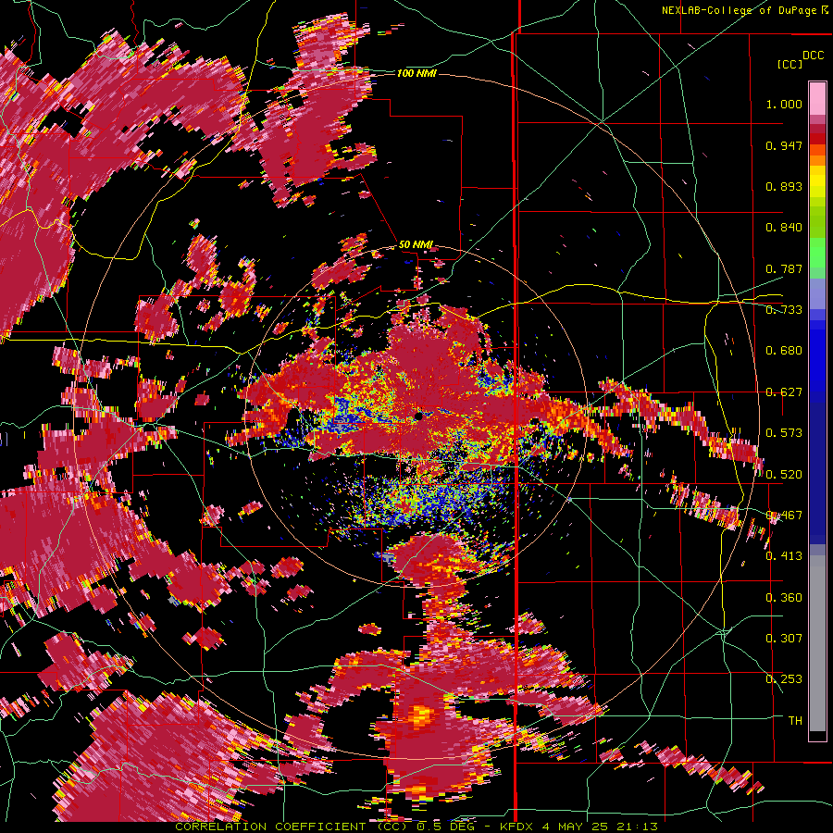This screenshot has width=833, height=833.
Task: Click the 0.253 scale value
Action: click(784, 679)
